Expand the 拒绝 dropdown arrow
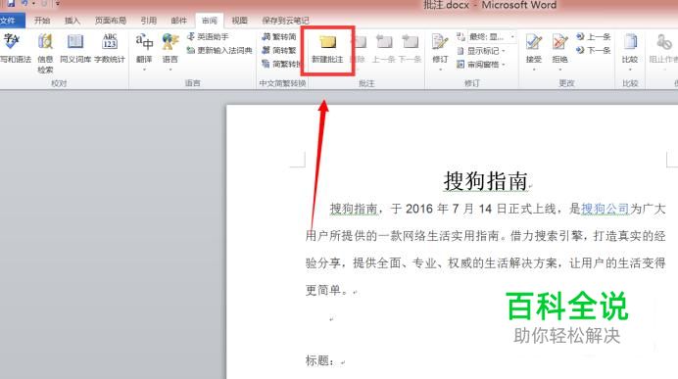This screenshot has width=678, height=379. click(x=560, y=70)
